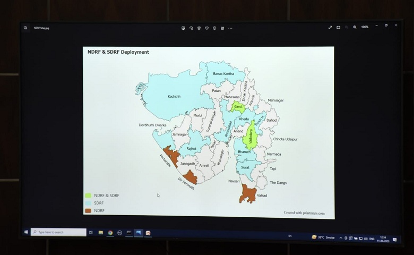The width and height of the screenshot is (414, 255).
Task: Click the Junagadh label on map
Action: coord(187,164)
